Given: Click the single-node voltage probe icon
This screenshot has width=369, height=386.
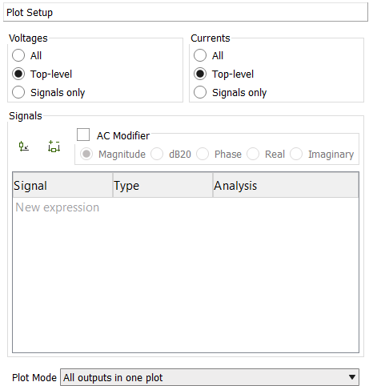Looking at the screenshot, I should (x=24, y=147).
